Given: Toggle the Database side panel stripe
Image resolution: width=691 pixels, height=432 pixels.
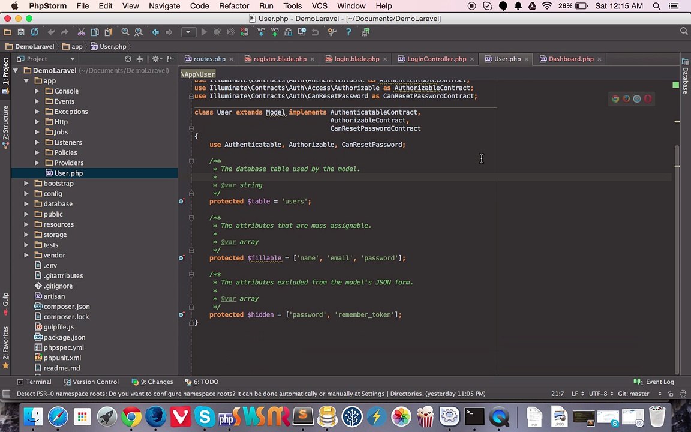Looking at the screenshot, I should click(x=685, y=78).
